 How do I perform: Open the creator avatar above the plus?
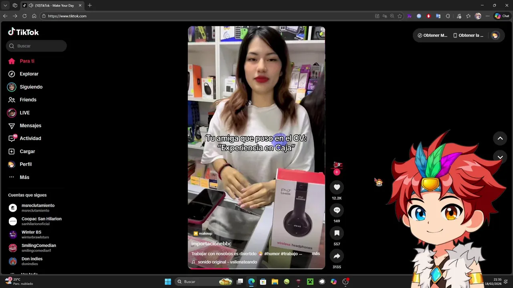pyautogui.click(x=337, y=165)
